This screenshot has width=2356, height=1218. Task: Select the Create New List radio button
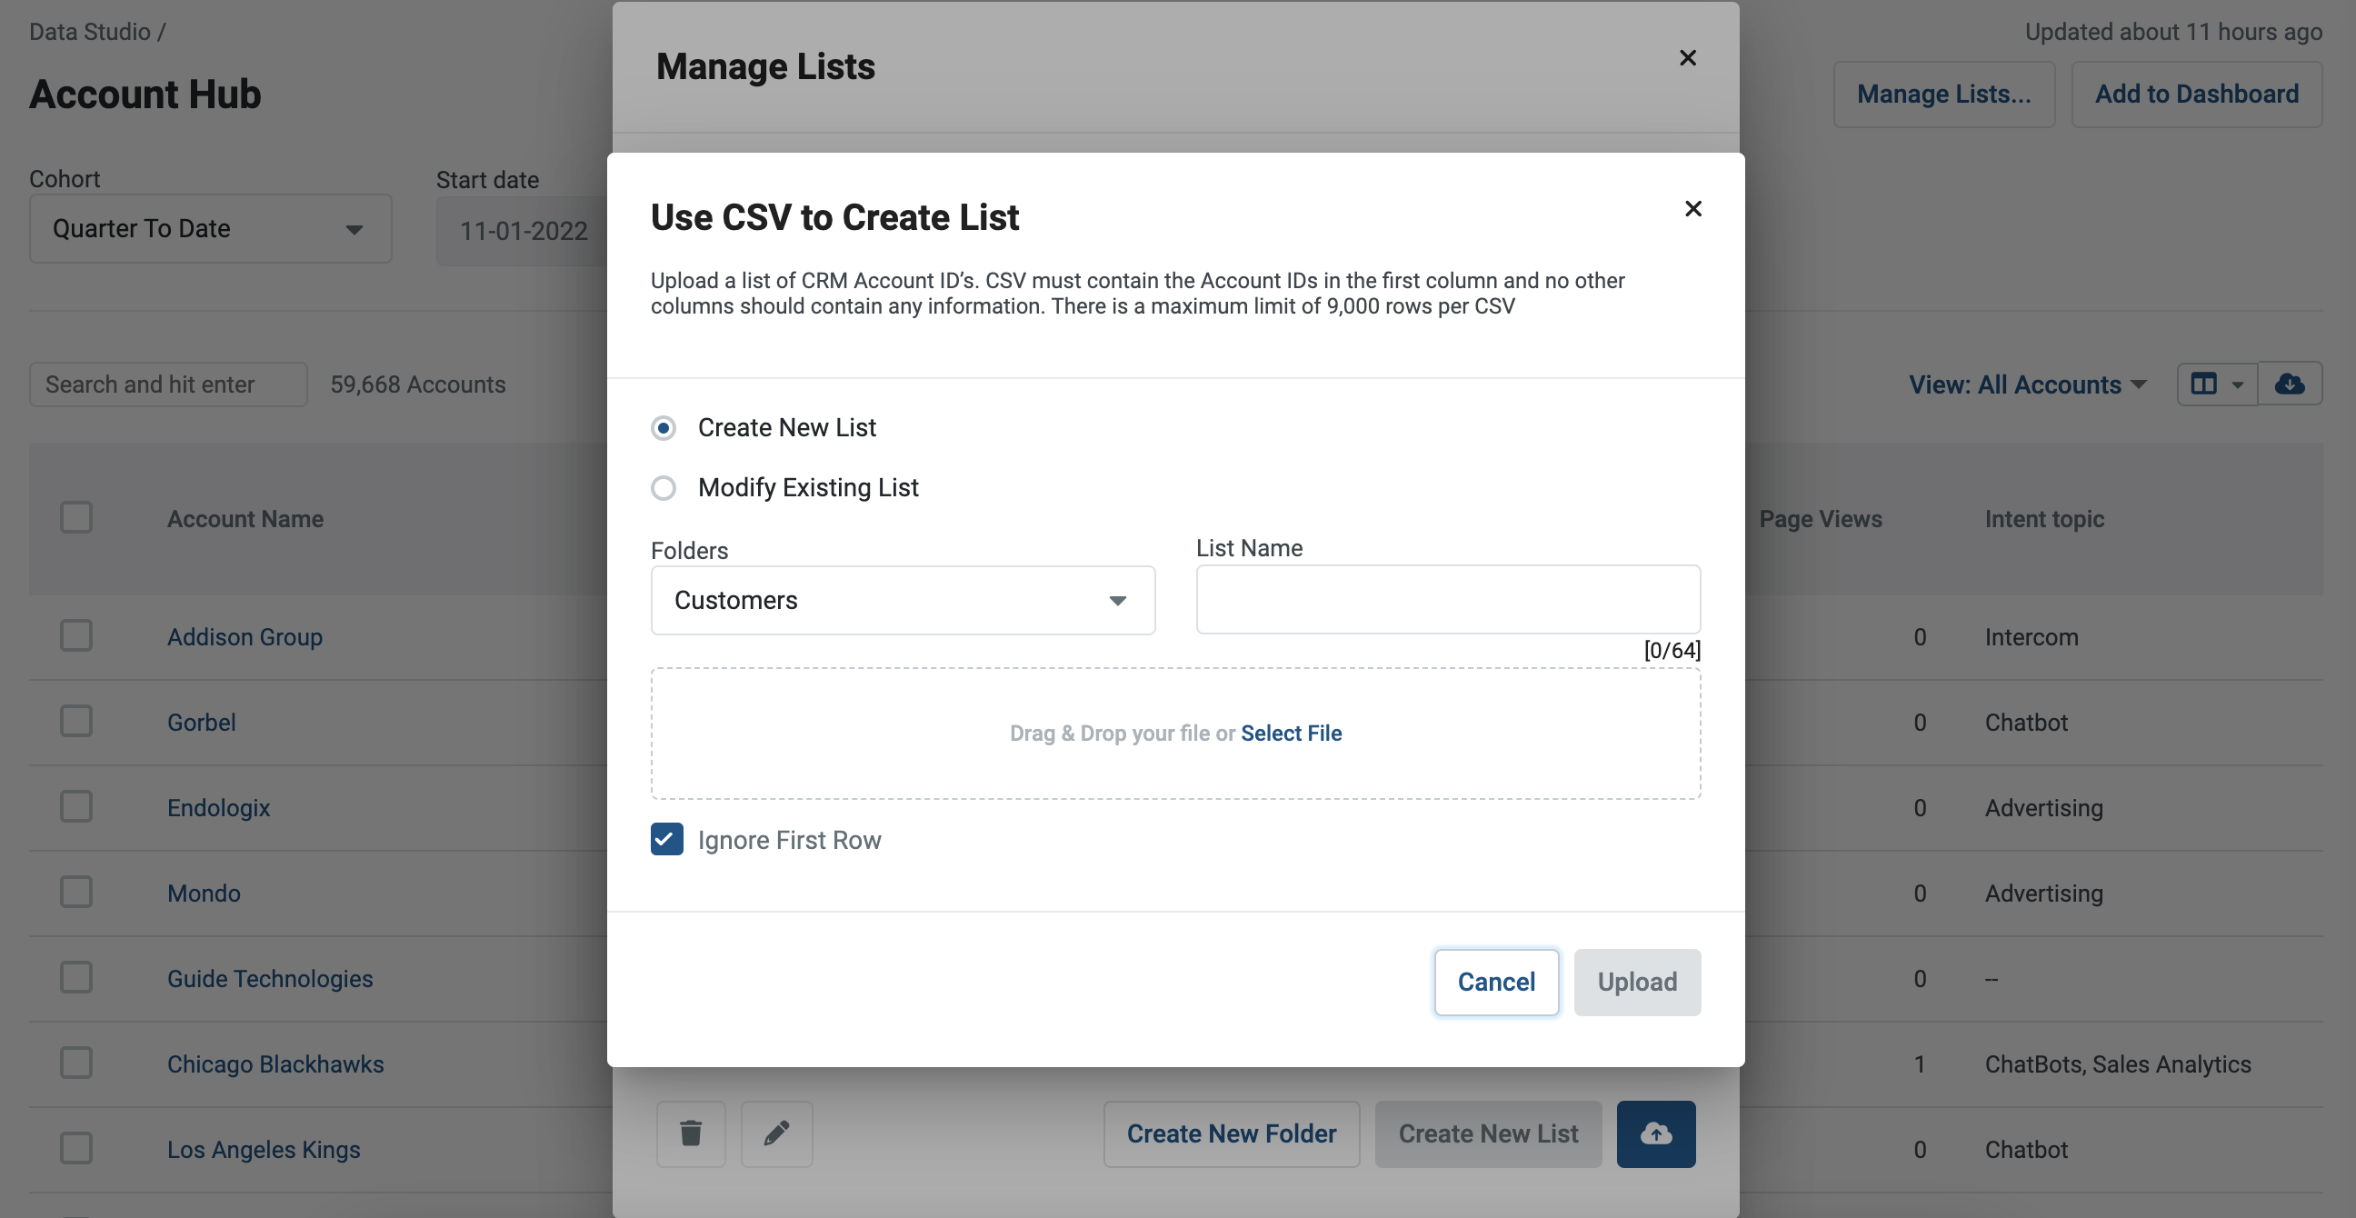click(x=664, y=427)
